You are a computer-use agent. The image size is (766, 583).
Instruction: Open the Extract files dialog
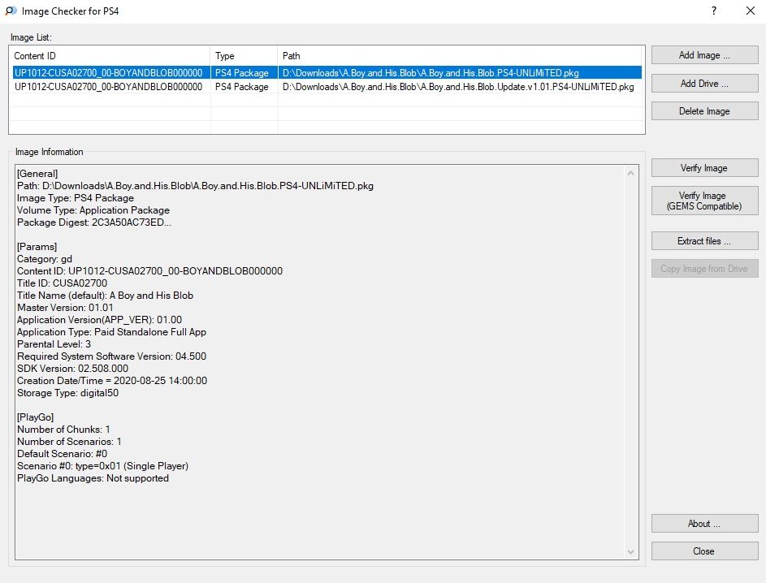click(704, 241)
